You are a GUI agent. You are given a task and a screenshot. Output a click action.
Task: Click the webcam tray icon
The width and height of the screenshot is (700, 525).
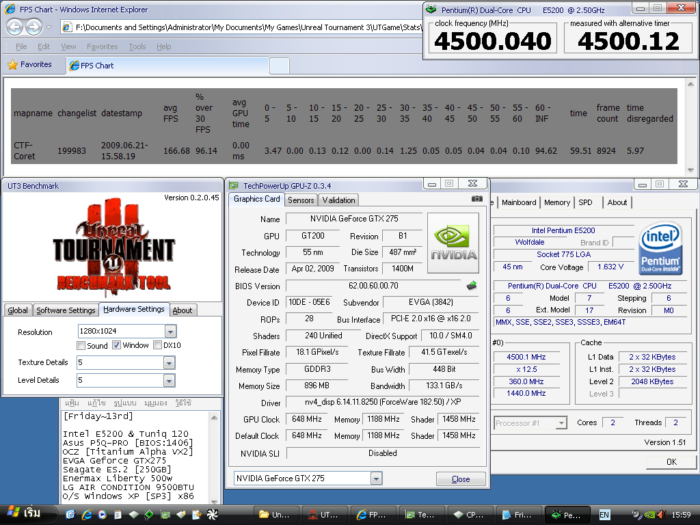point(637,515)
